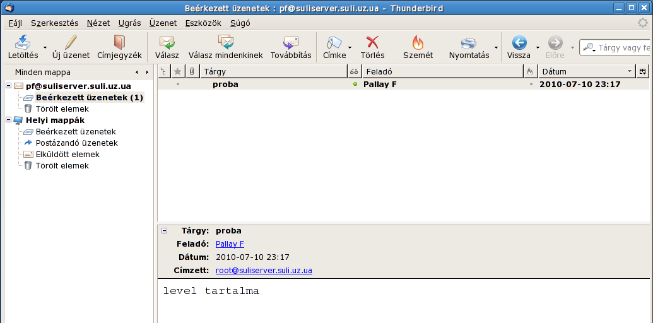This screenshot has width=653, height=323.
Task: Mark message as junk with Szemét
Action: [x=418, y=43]
